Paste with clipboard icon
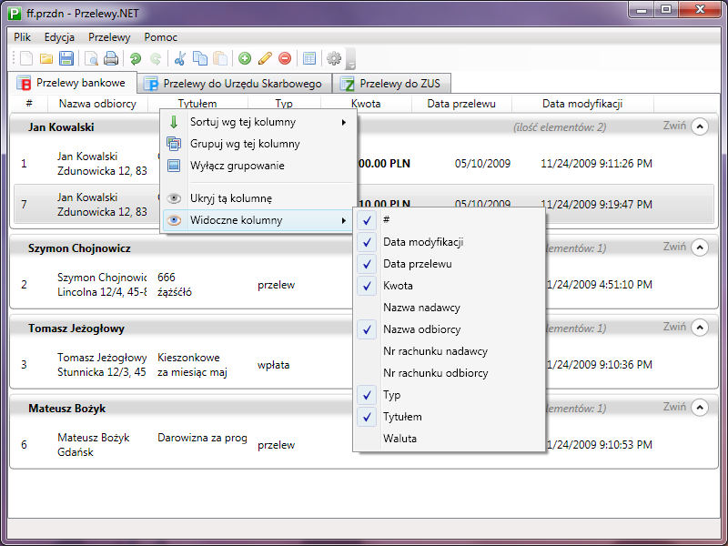This screenshot has width=728, height=546. pos(220,58)
